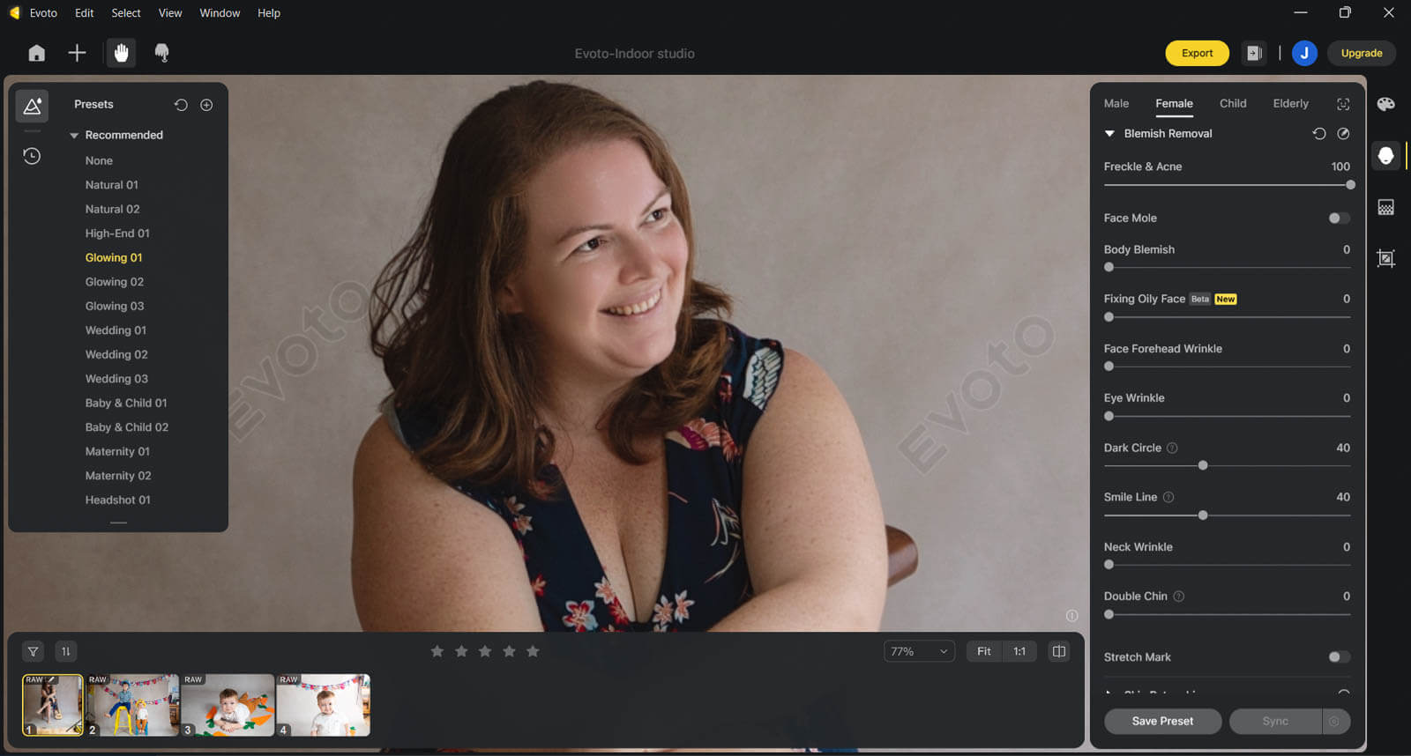Viewport: 1411px width, 756px height.
Task: Enable the Face Mole toggle
Action: coord(1338,219)
